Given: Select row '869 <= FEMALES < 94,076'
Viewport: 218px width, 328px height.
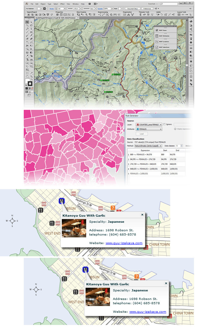Looking at the screenshot, I should click(x=156, y=155).
